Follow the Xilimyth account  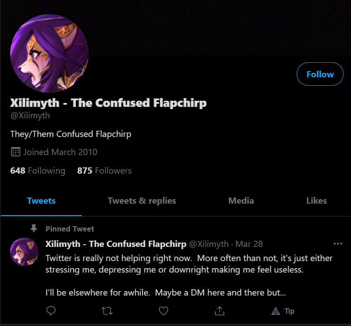click(320, 74)
